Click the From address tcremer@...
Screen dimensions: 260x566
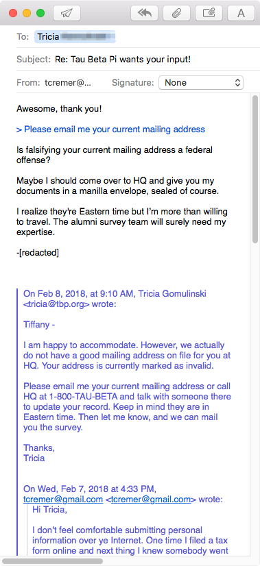pyautogui.click(x=68, y=83)
